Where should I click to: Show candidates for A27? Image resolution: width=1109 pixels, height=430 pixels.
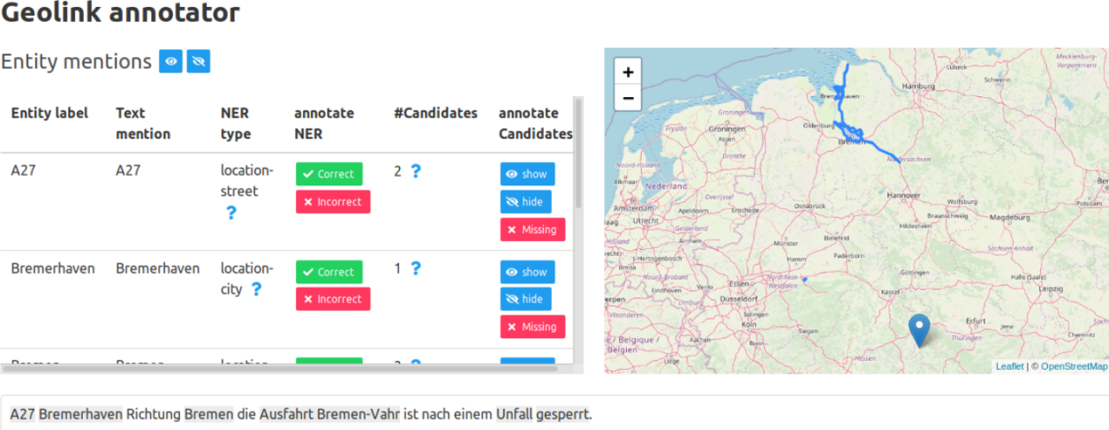(527, 174)
